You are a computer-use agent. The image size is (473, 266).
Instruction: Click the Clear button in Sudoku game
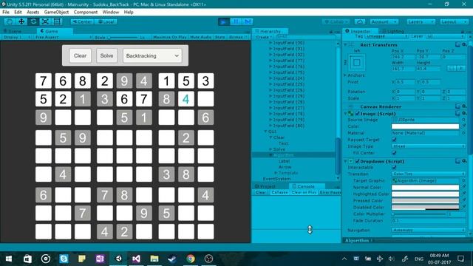pyautogui.click(x=80, y=56)
